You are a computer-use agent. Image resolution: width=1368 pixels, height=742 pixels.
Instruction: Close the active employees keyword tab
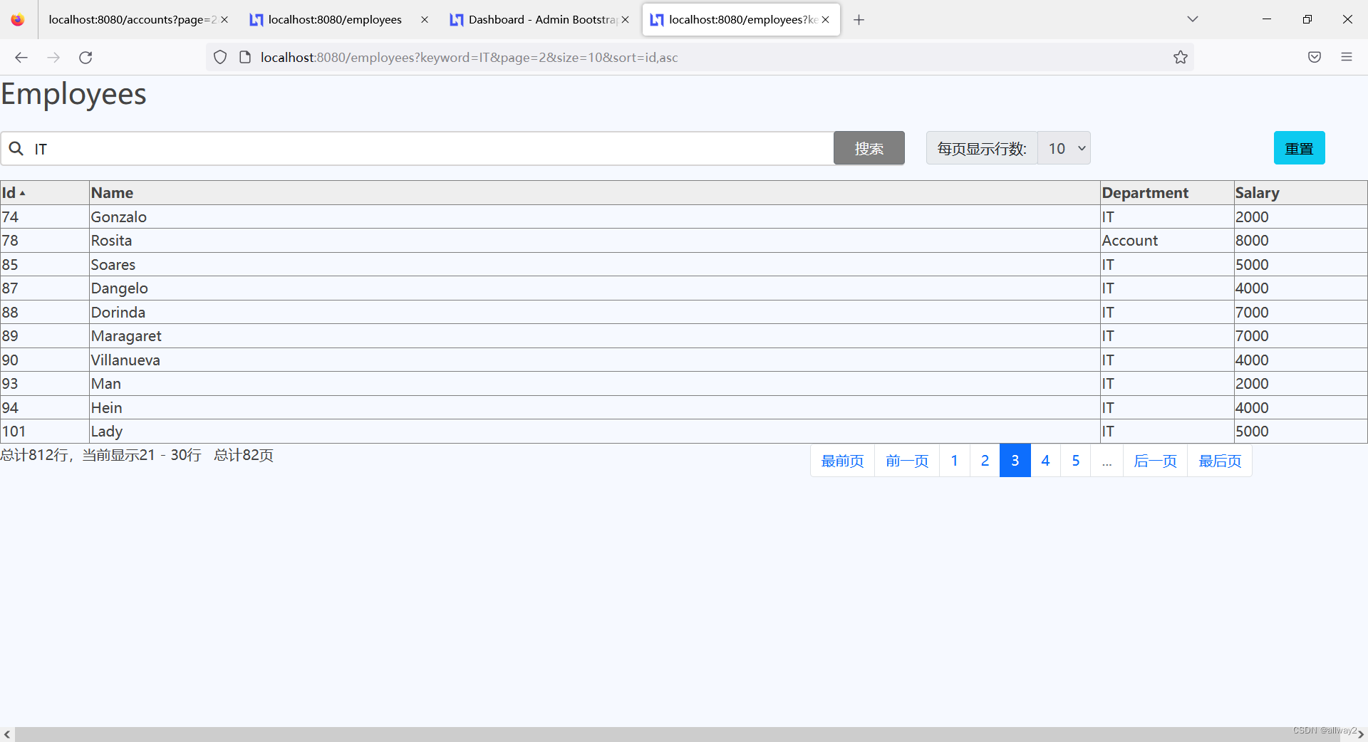click(825, 20)
